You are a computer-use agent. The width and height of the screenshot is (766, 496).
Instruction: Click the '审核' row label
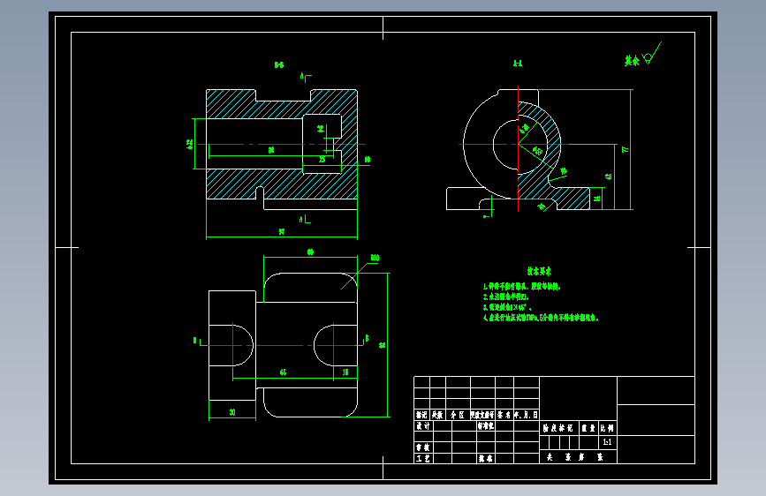point(423,447)
